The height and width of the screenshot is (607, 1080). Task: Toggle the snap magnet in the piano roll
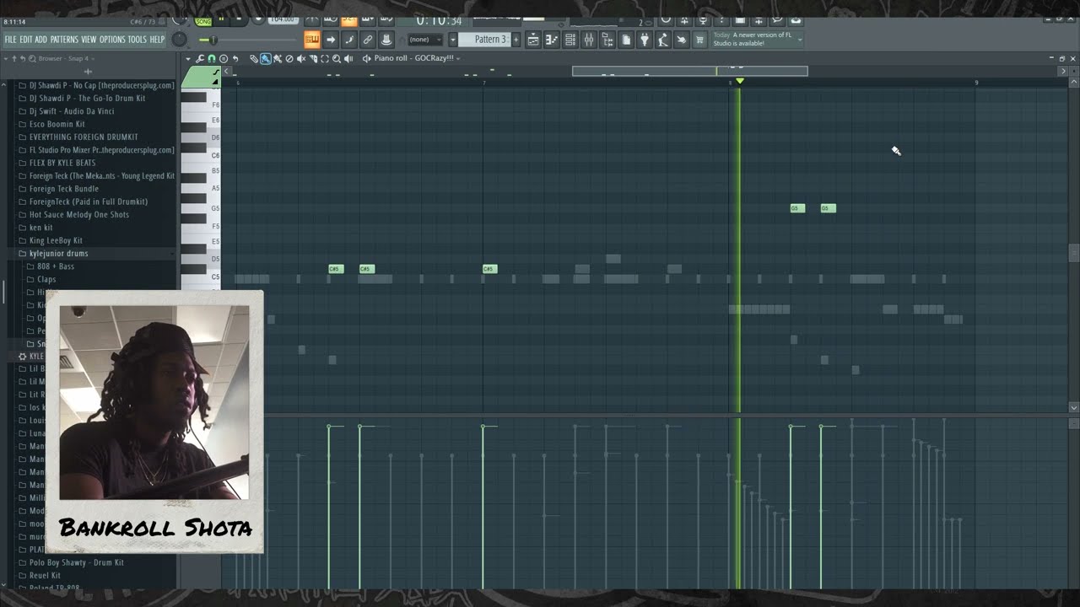213,58
